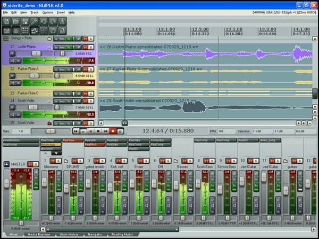
Task: Solo the Parker Flute A track
Action: 91,68
